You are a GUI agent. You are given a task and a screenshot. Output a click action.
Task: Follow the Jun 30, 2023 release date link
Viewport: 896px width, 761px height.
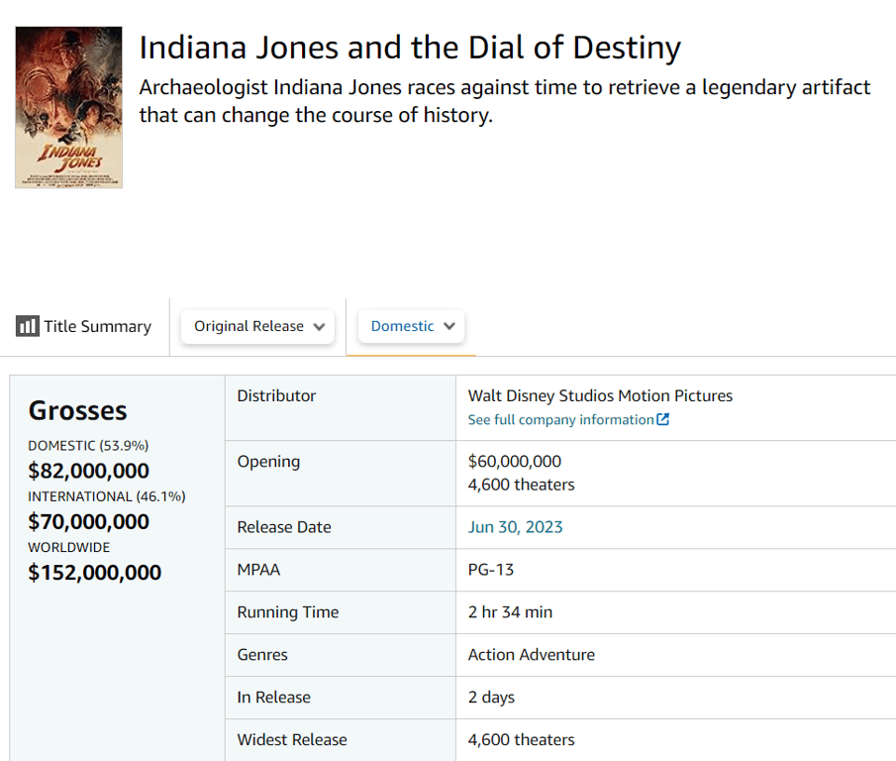pos(515,527)
